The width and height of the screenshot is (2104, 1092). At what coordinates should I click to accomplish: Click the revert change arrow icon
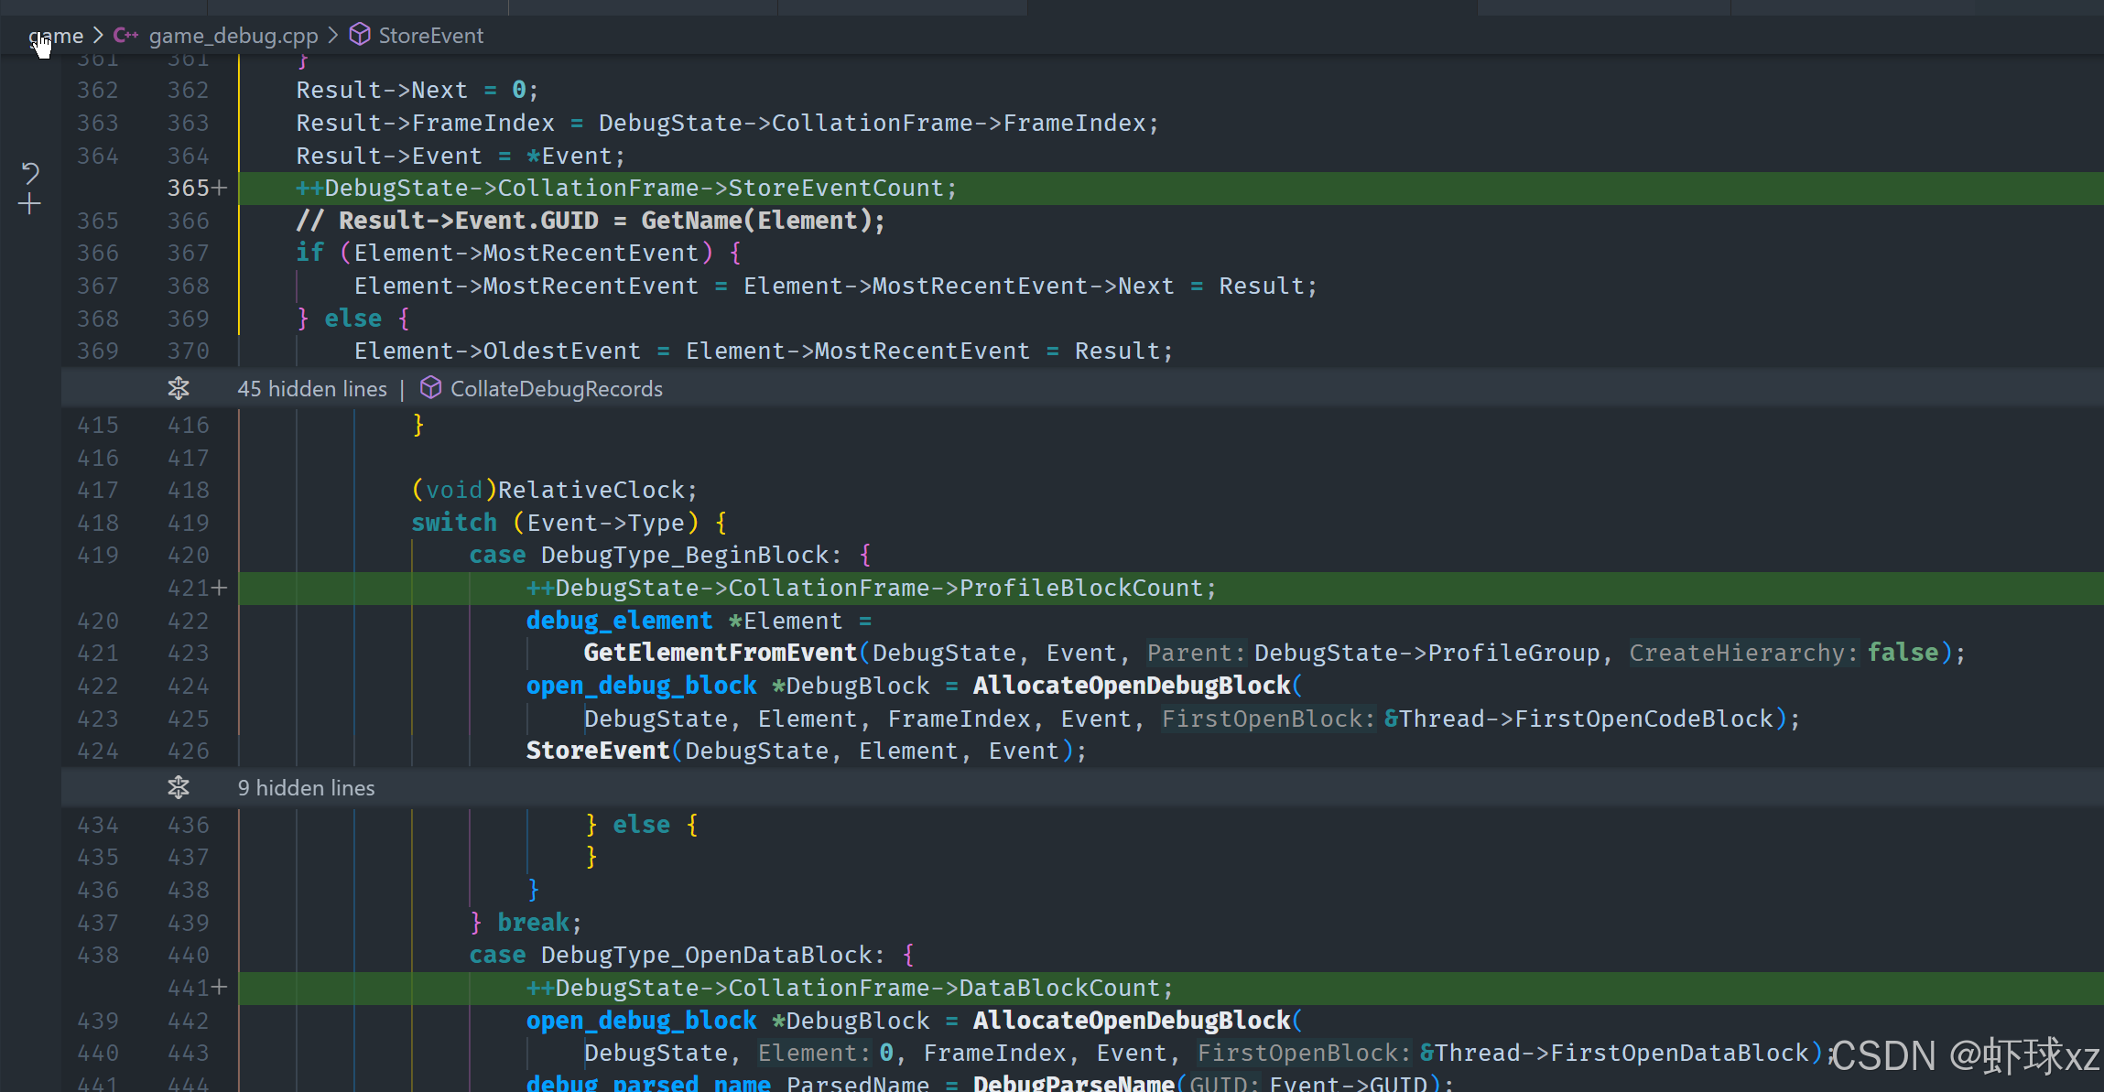click(x=30, y=172)
